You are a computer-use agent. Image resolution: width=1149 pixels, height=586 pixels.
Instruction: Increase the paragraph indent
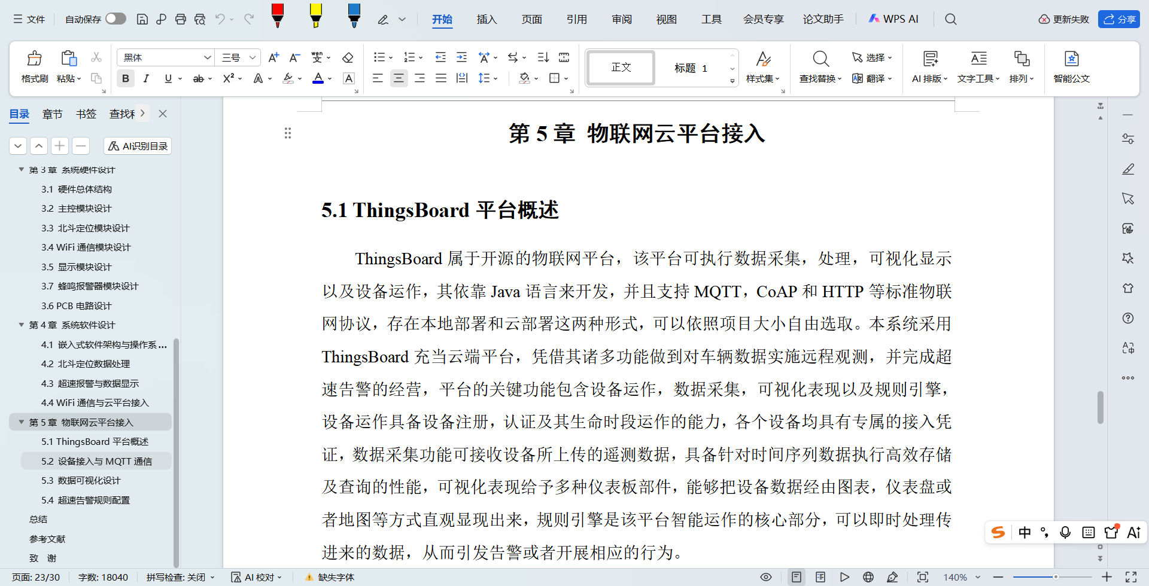[x=461, y=57]
